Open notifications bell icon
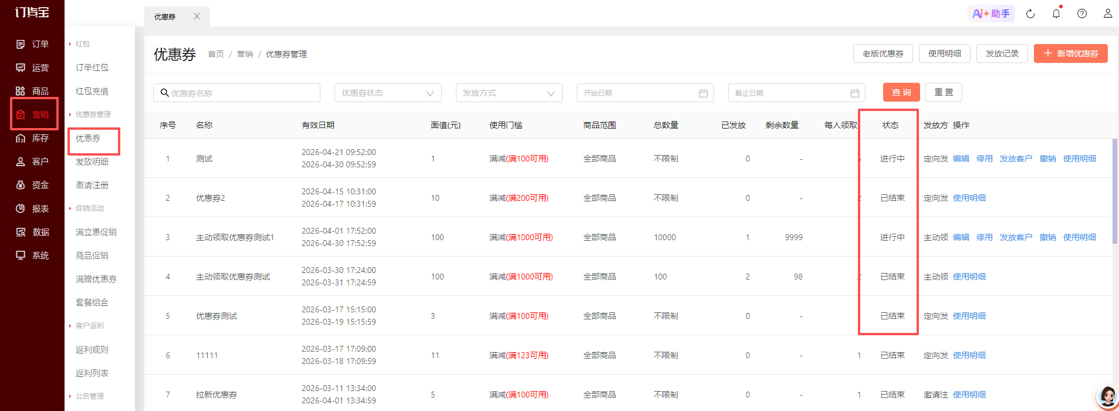This screenshot has width=1119, height=411. 1056,14
